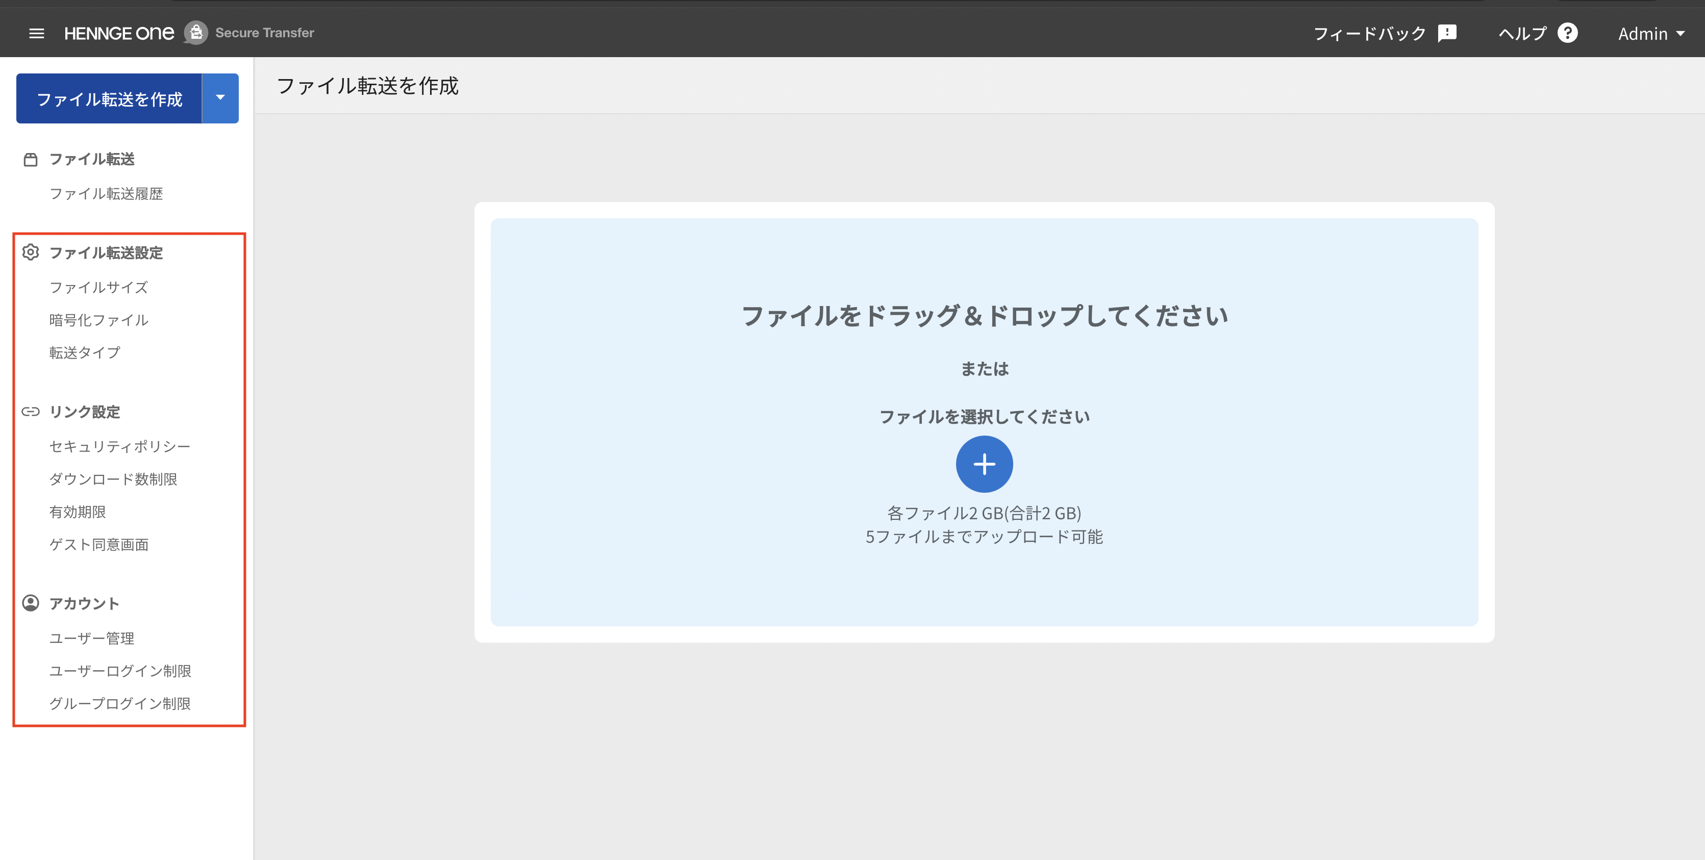
Task: Open 有効期限 settings
Action: (x=78, y=512)
